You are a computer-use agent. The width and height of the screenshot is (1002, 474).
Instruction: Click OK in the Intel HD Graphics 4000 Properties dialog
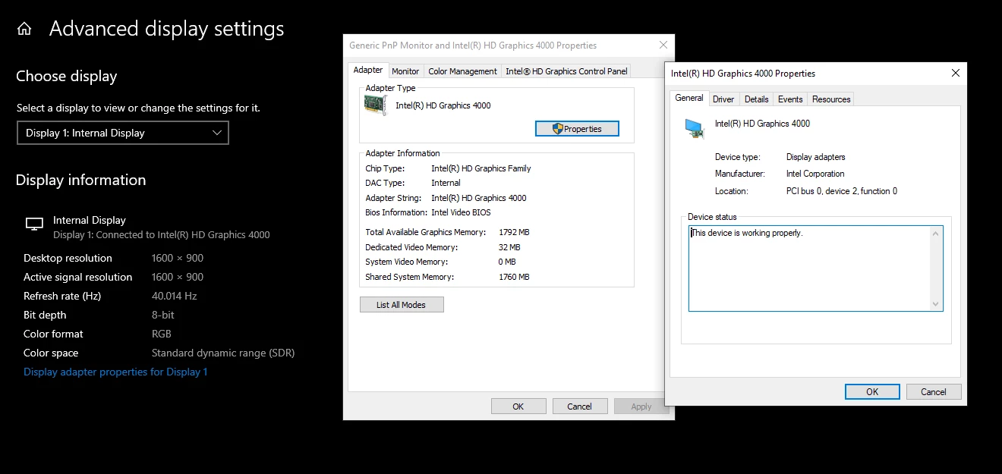pos(872,392)
